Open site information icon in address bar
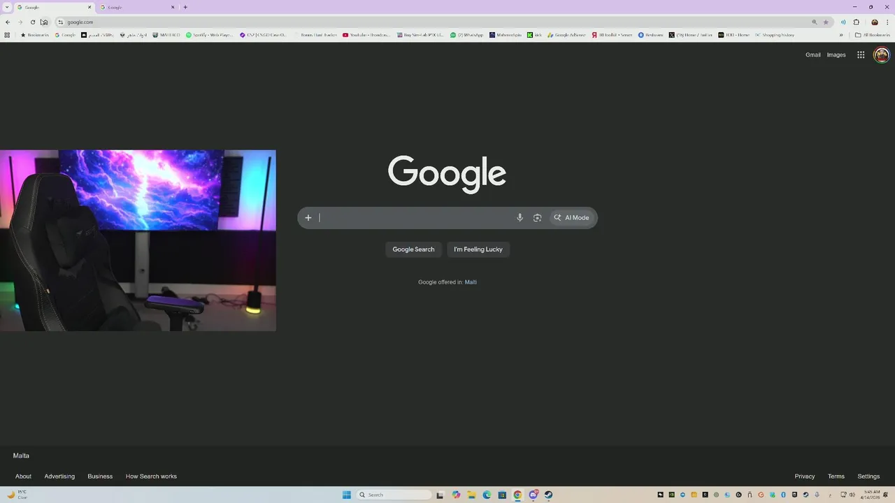Image resolution: width=895 pixels, height=503 pixels. (61, 22)
